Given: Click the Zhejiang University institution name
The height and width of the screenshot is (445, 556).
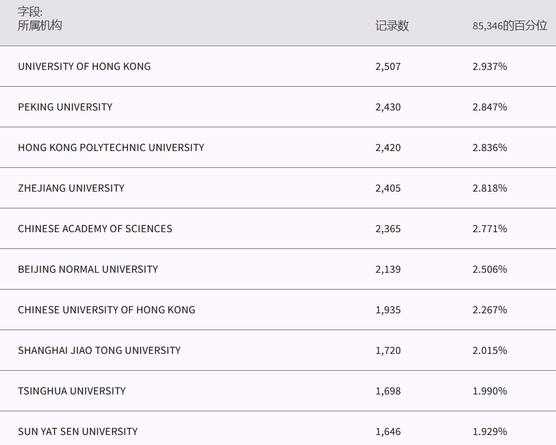Looking at the screenshot, I should (71, 188).
